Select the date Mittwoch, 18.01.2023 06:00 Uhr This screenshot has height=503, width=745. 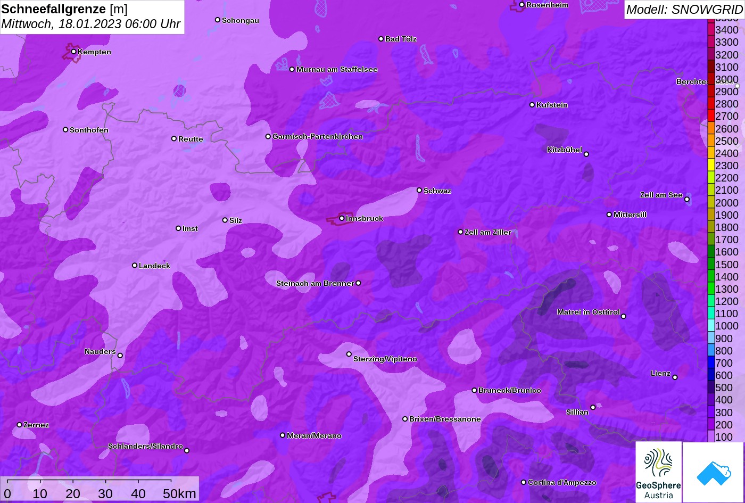click(x=91, y=24)
